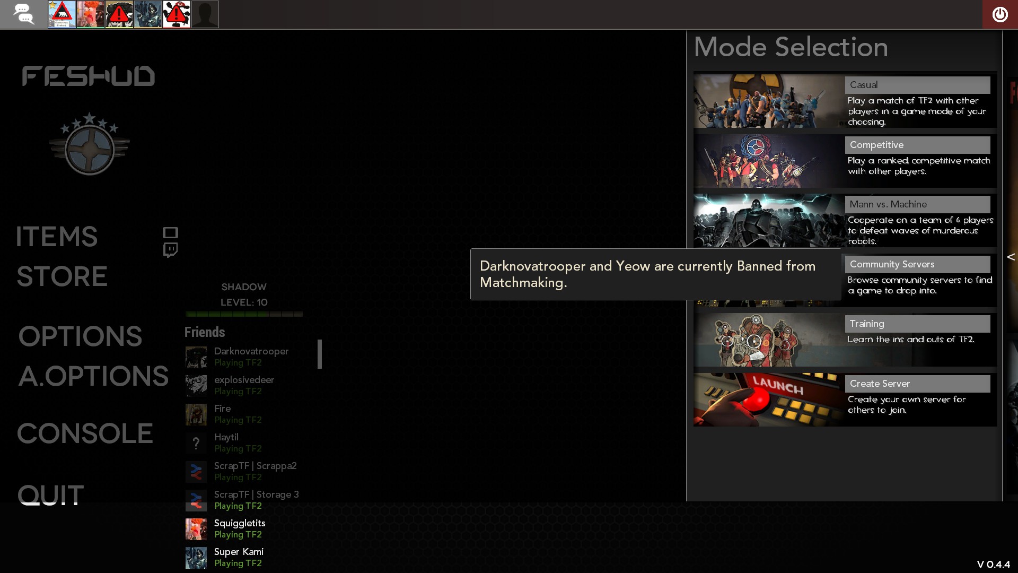Click Fire's friend avatar
The image size is (1018, 573).
tap(196, 414)
